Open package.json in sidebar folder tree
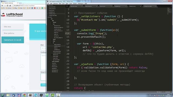The height and width of the screenshot is (97, 173). coord(55,70)
